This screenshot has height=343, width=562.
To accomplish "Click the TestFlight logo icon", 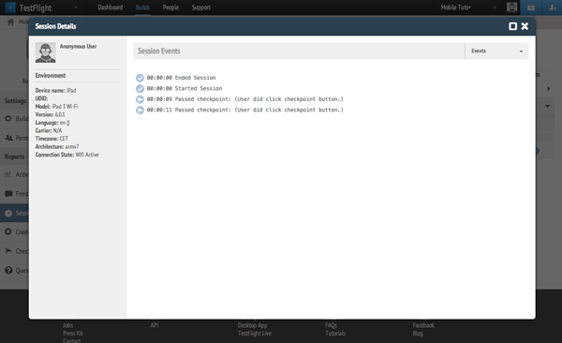I will [10, 7].
